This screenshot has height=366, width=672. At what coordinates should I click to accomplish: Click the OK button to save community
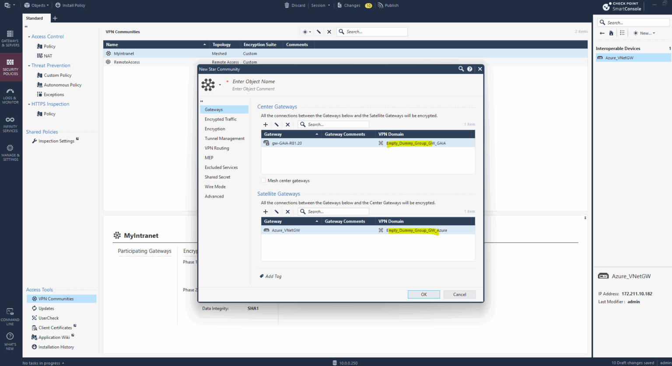tap(423, 294)
